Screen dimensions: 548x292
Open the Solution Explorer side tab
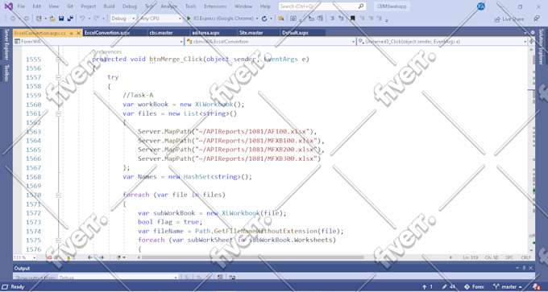541,47
